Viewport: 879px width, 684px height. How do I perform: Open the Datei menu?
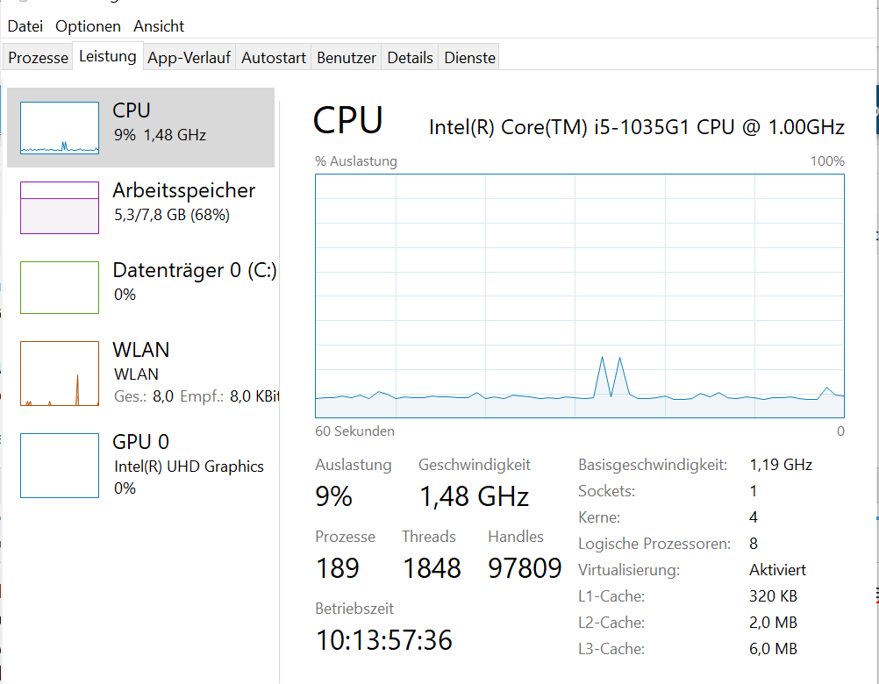25,26
